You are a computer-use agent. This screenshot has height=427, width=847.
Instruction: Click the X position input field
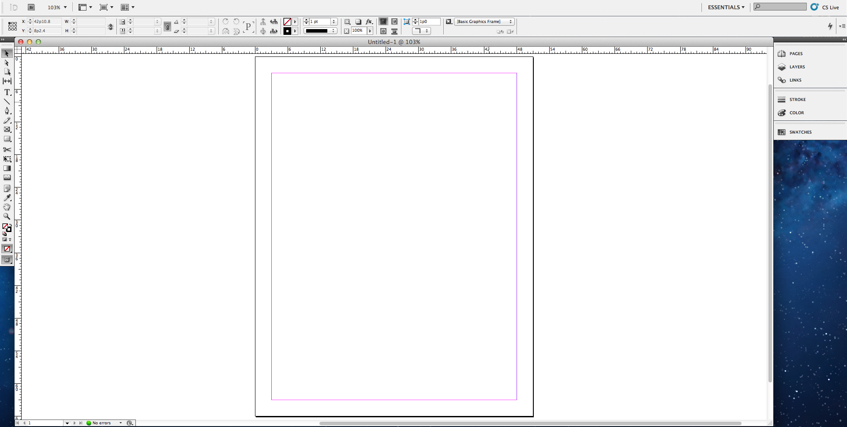[x=47, y=21]
